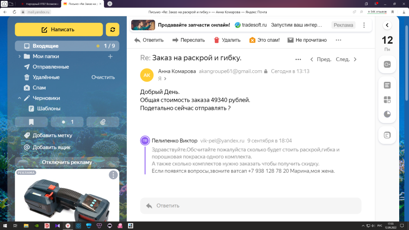Collapse the Черновики folder chevron

click(19, 98)
